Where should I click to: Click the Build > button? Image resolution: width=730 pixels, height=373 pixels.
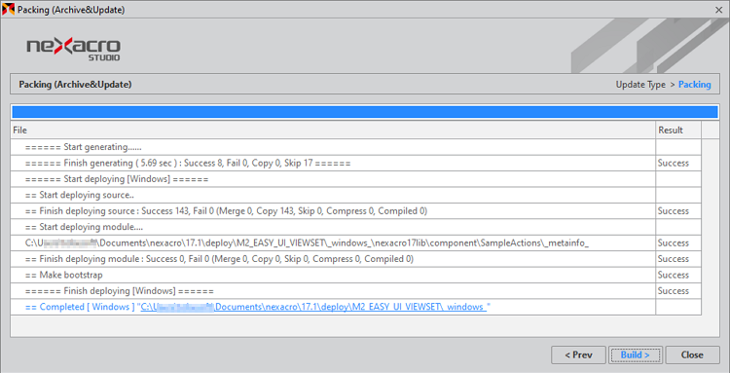tap(635, 354)
